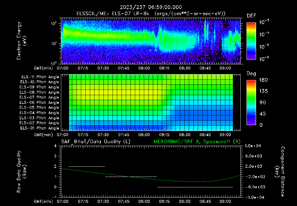Click 08:45 tick under the electron spectrogram
Image resolution: width=297 pixels, height=206 pixels.
tap(205, 68)
